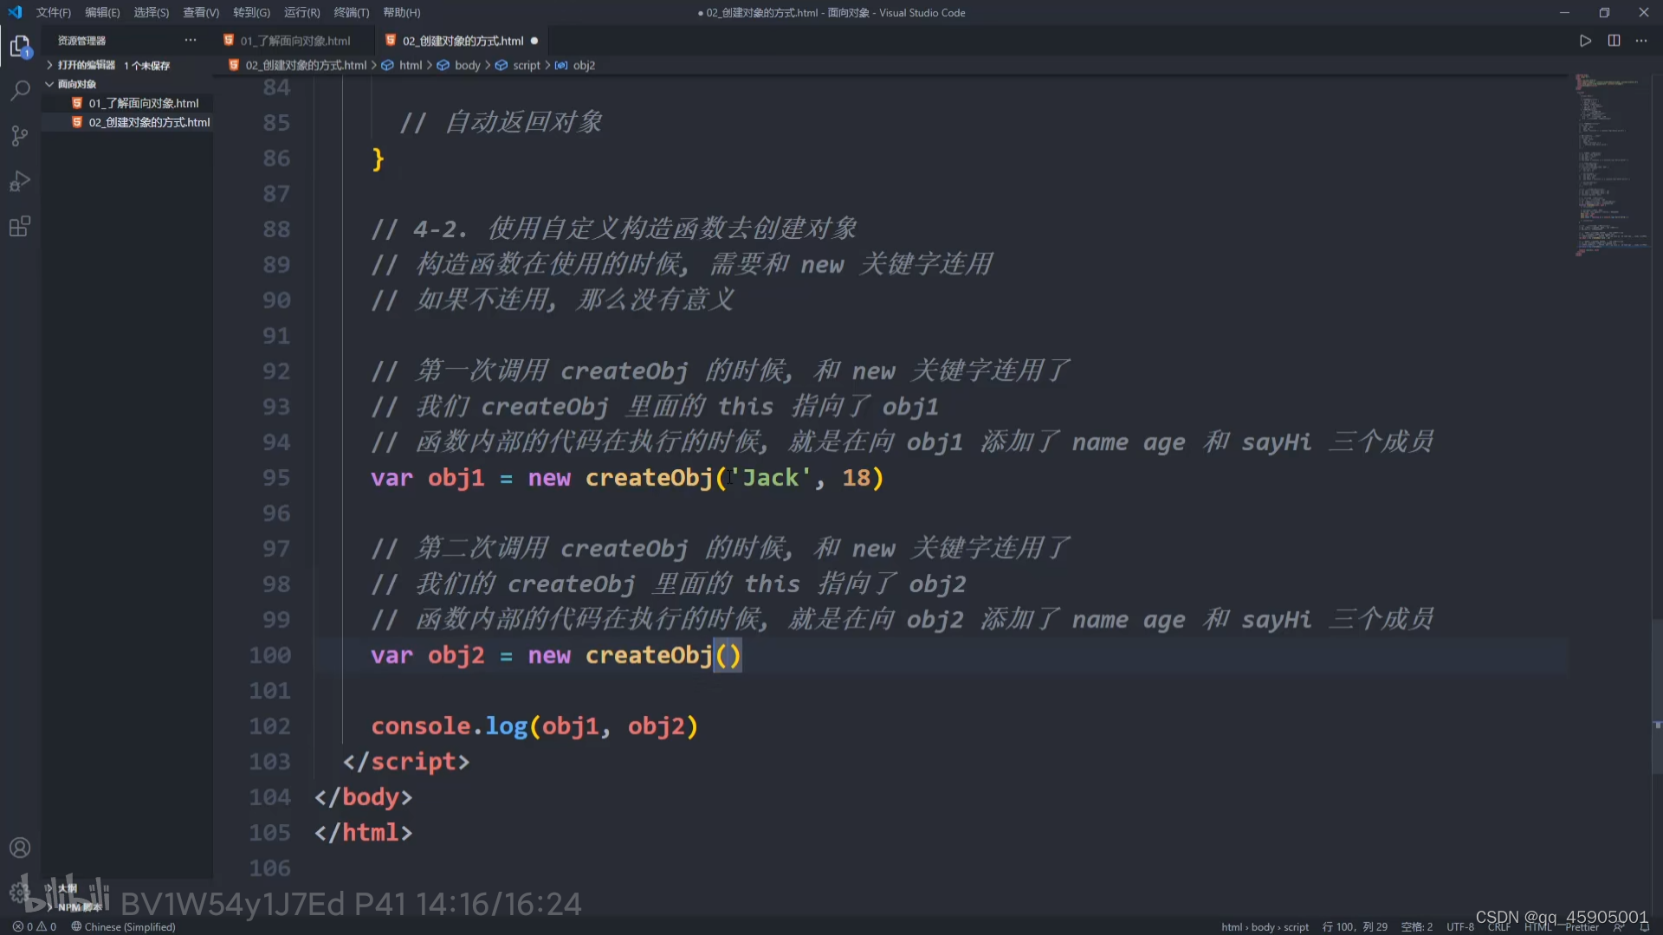The image size is (1663, 935).
Task: Open the Run and Debug icon
Action: click(x=19, y=181)
